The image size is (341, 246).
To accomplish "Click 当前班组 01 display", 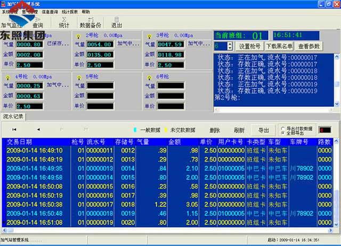I will [241, 36].
